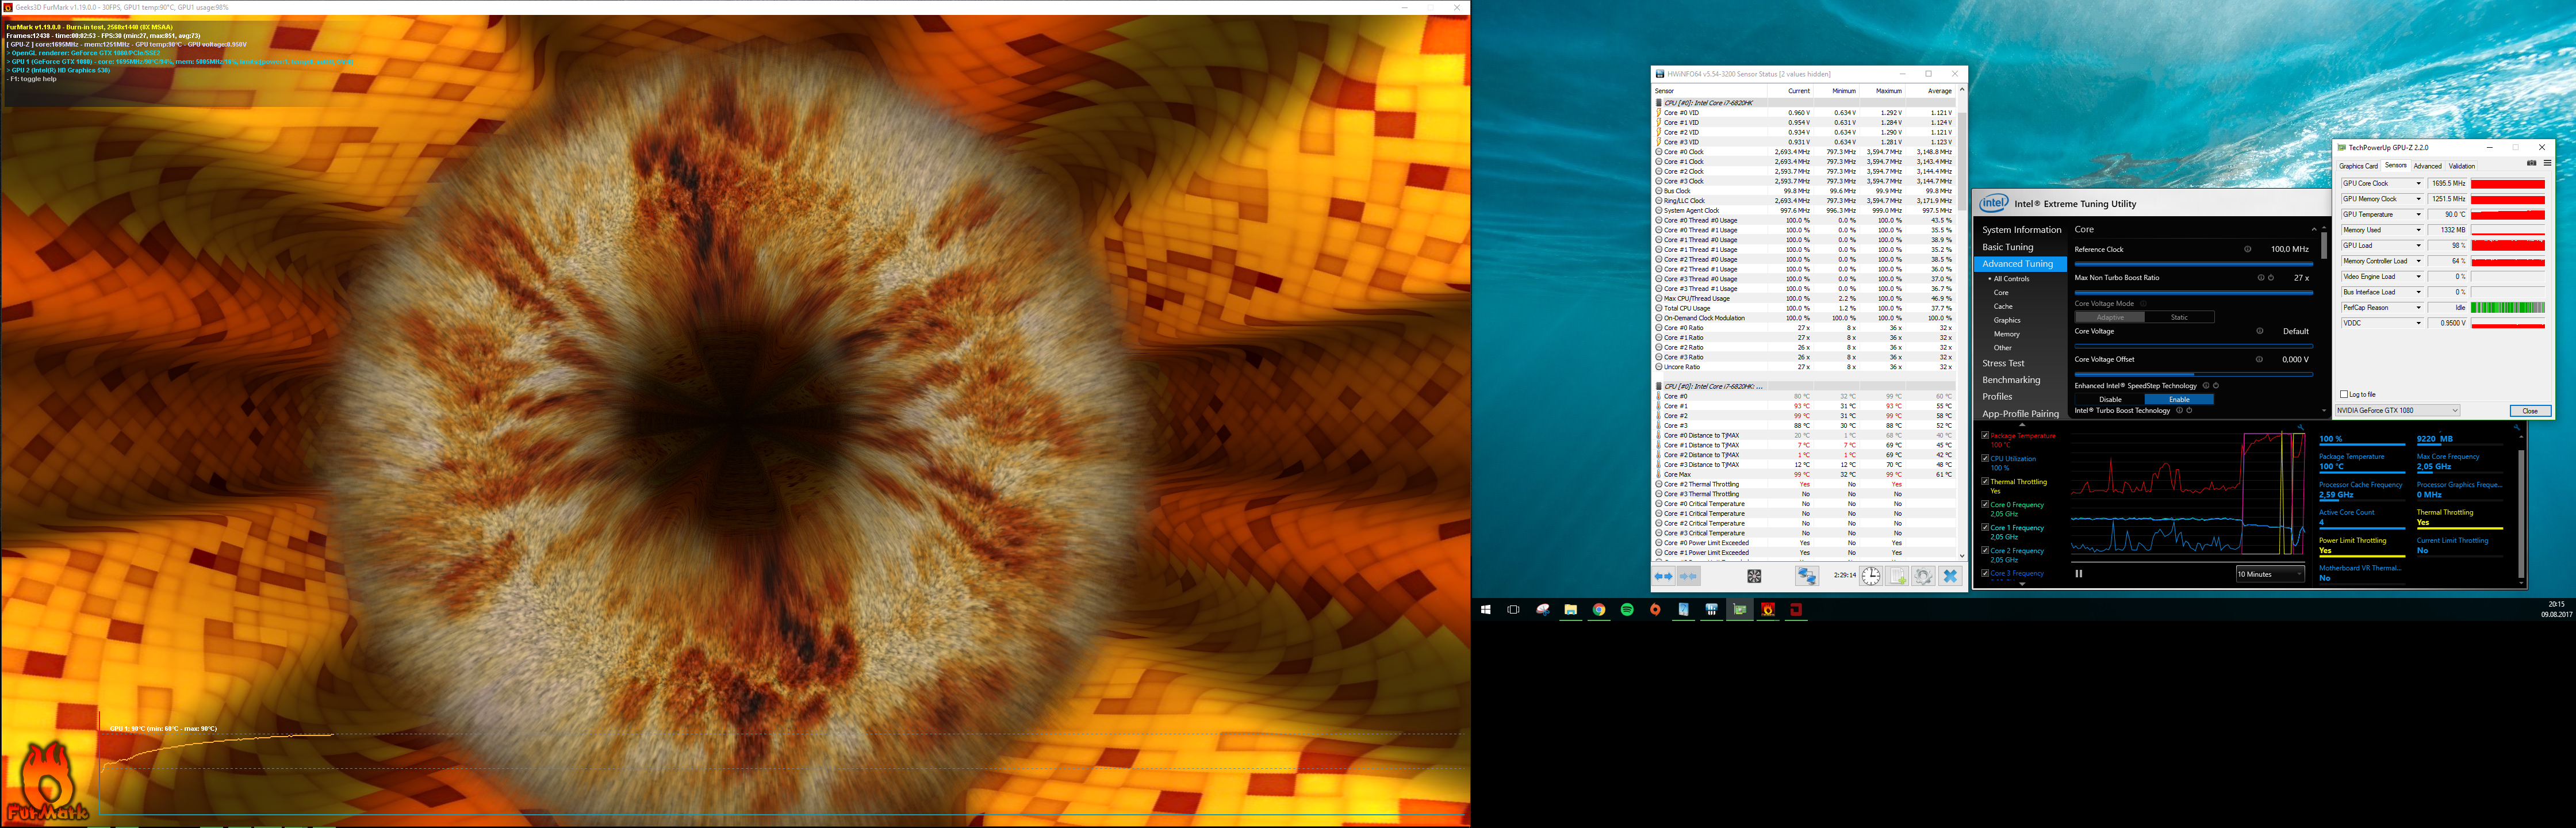Select Graphics under Advanced Tuning
The width and height of the screenshot is (2576, 828).
2007,320
